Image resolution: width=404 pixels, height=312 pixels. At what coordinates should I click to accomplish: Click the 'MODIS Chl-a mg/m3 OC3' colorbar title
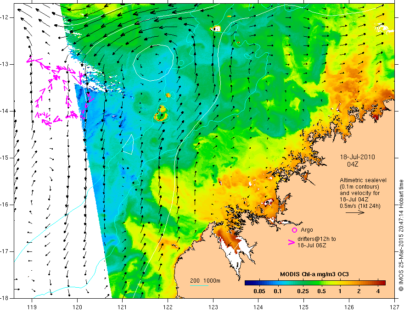pos(314,274)
